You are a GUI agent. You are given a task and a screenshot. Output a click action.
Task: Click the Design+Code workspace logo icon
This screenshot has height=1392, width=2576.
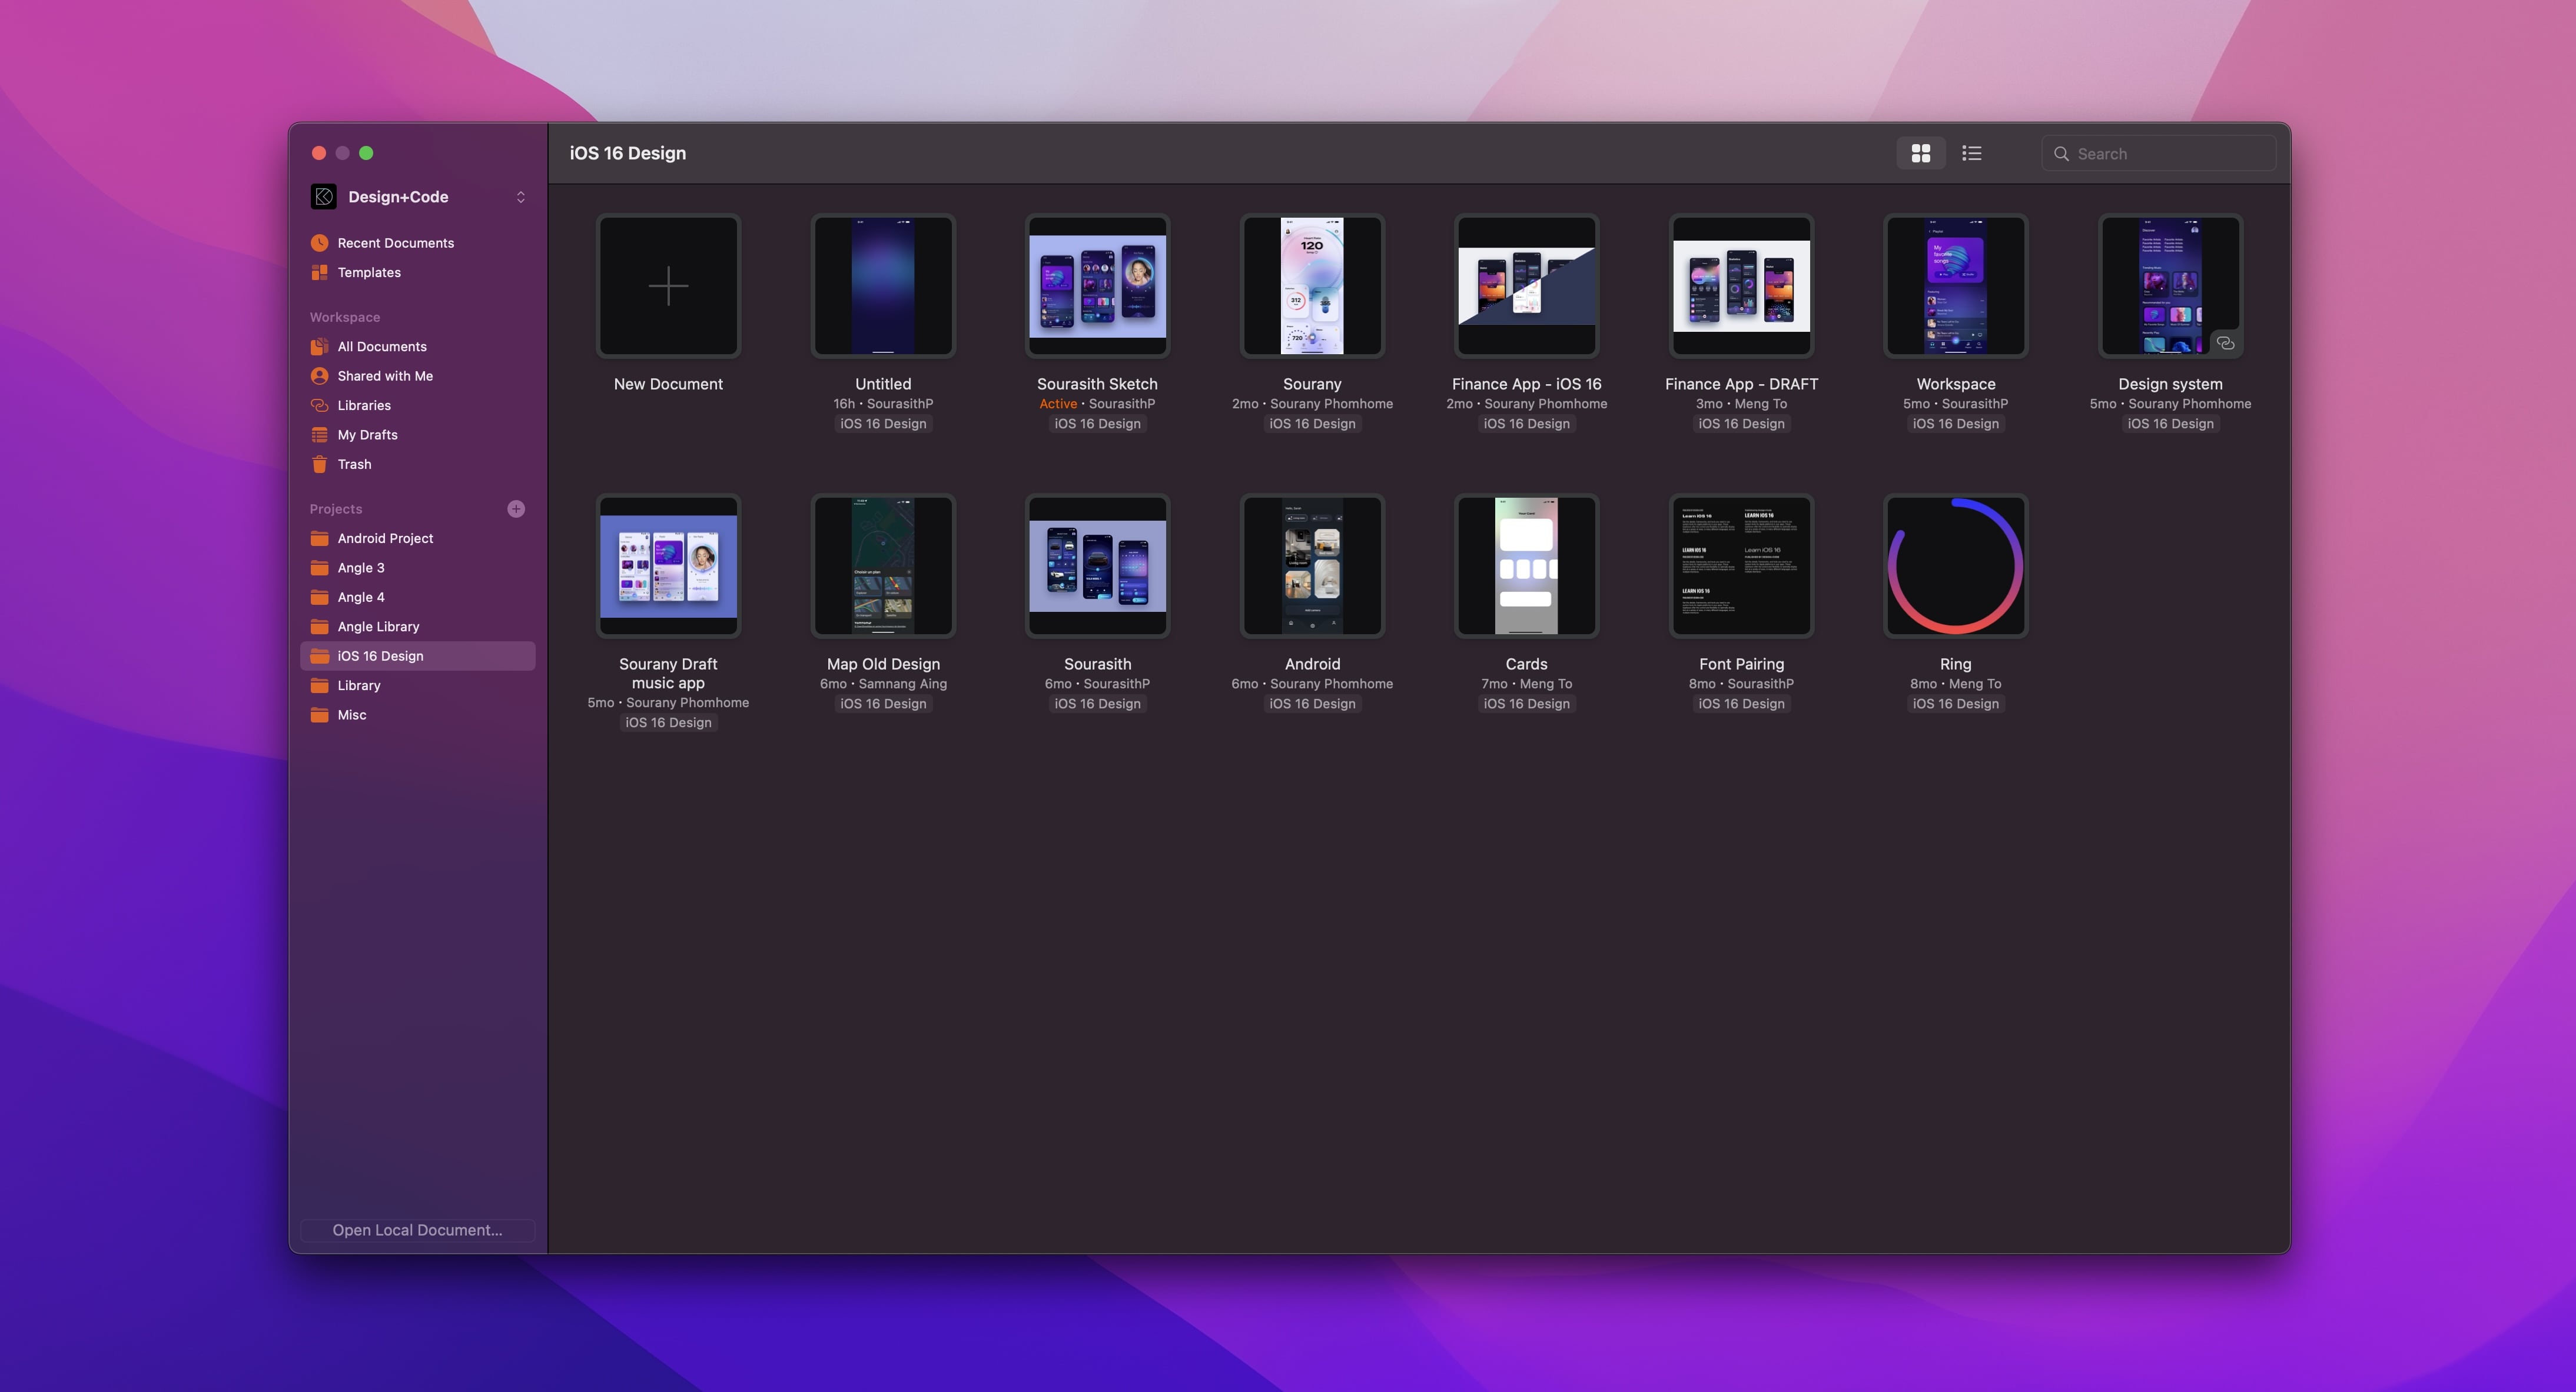click(x=323, y=197)
